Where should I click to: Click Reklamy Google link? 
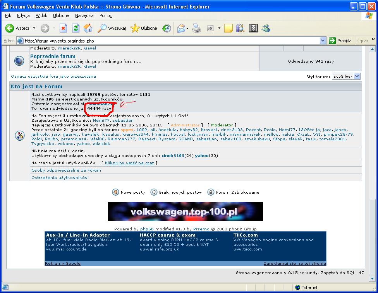(x=63, y=263)
